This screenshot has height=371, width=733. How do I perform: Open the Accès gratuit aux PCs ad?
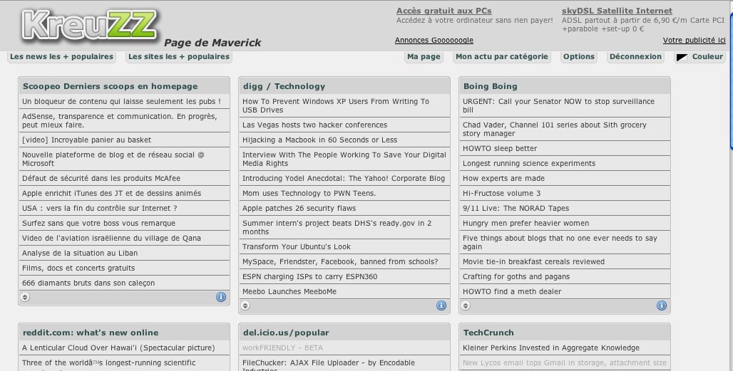coord(444,11)
